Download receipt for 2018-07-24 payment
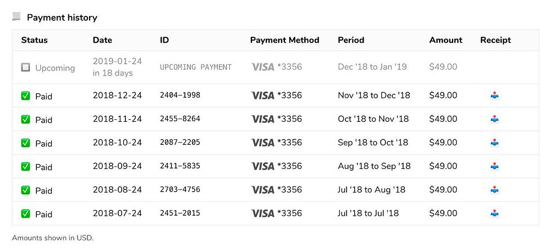This screenshot has width=550, height=248. click(494, 213)
